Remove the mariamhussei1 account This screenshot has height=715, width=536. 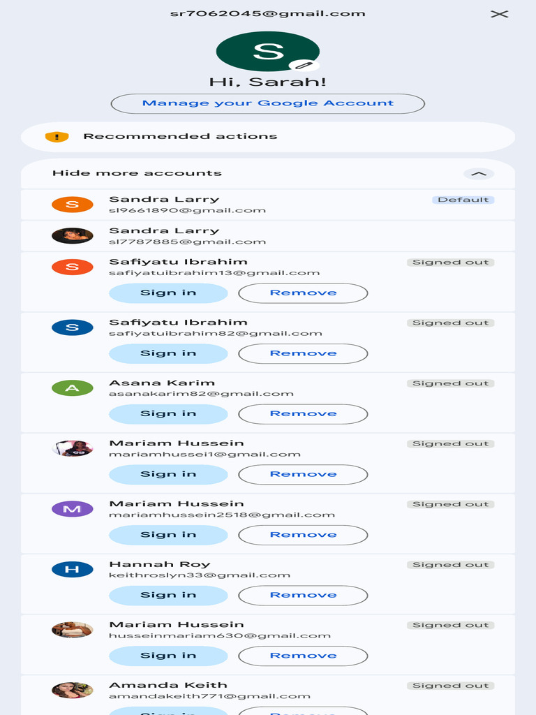coord(303,475)
